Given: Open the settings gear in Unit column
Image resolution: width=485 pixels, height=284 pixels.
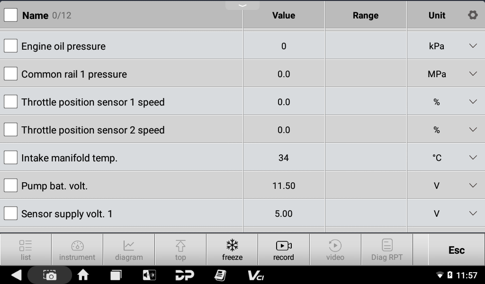Looking at the screenshot, I should 472,15.
